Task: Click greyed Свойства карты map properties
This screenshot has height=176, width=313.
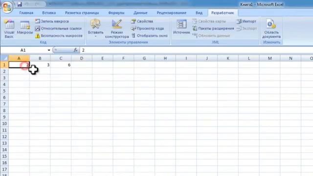Action: tap(209, 21)
